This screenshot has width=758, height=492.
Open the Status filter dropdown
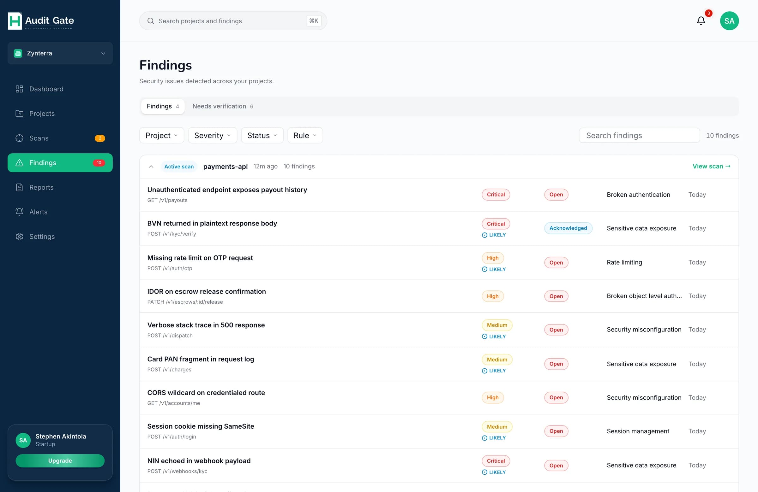click(x=262, y=136)
